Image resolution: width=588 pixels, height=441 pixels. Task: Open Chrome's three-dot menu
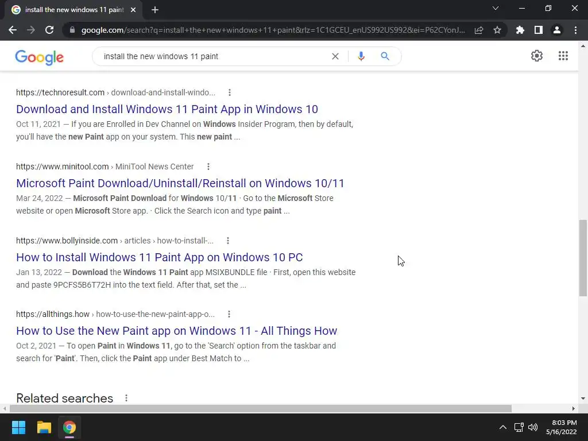(x=575, y=30)
